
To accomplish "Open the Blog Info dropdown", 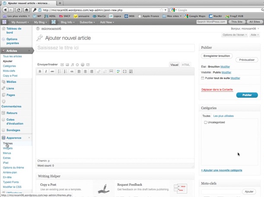I will [x=67, y=22].
